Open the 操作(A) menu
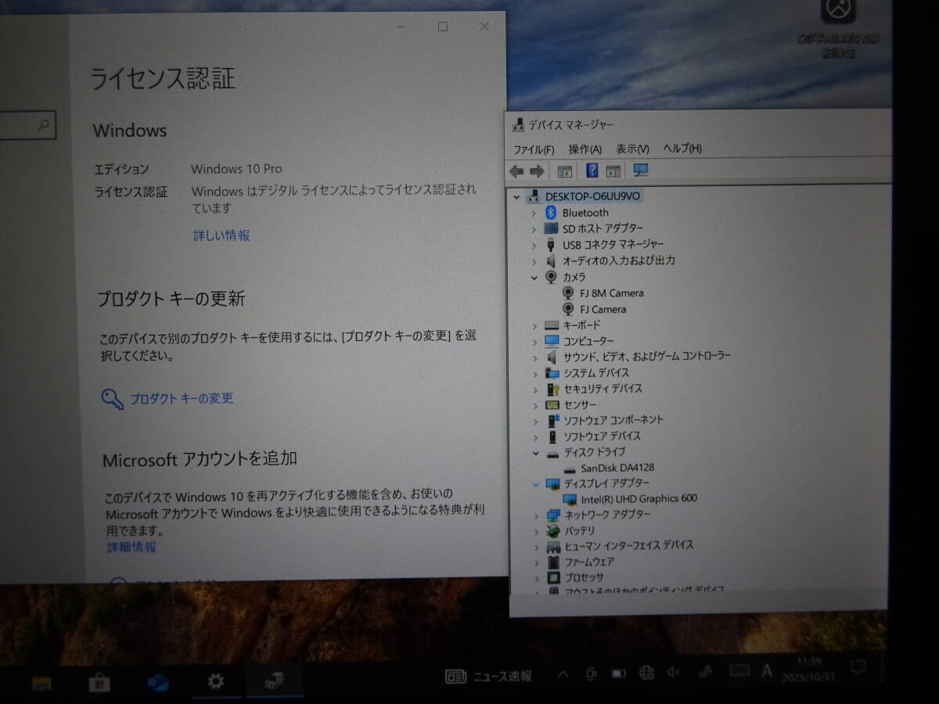This screenshot has width=939, height=704. click(x=585, y=149)
